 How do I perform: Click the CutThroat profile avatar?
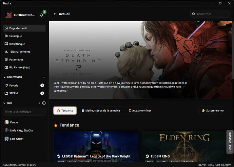(8, 15)
